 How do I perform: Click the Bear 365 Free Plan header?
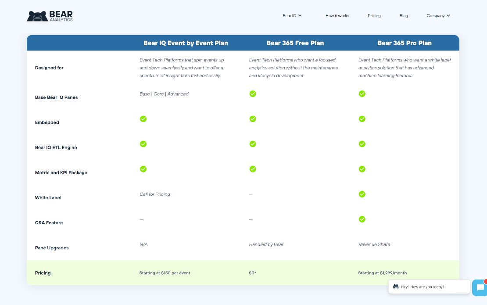(295, 43)
